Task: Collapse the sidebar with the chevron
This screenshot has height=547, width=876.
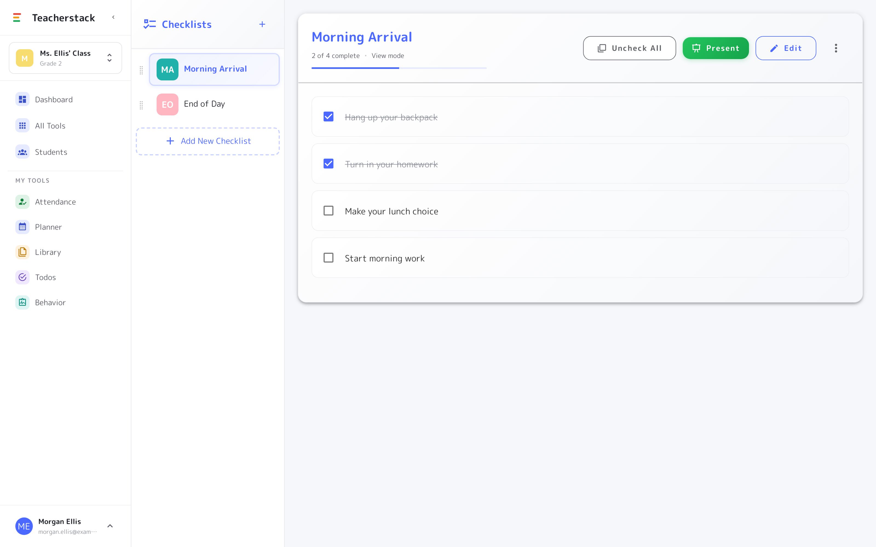Action: [x=113, y=17]
